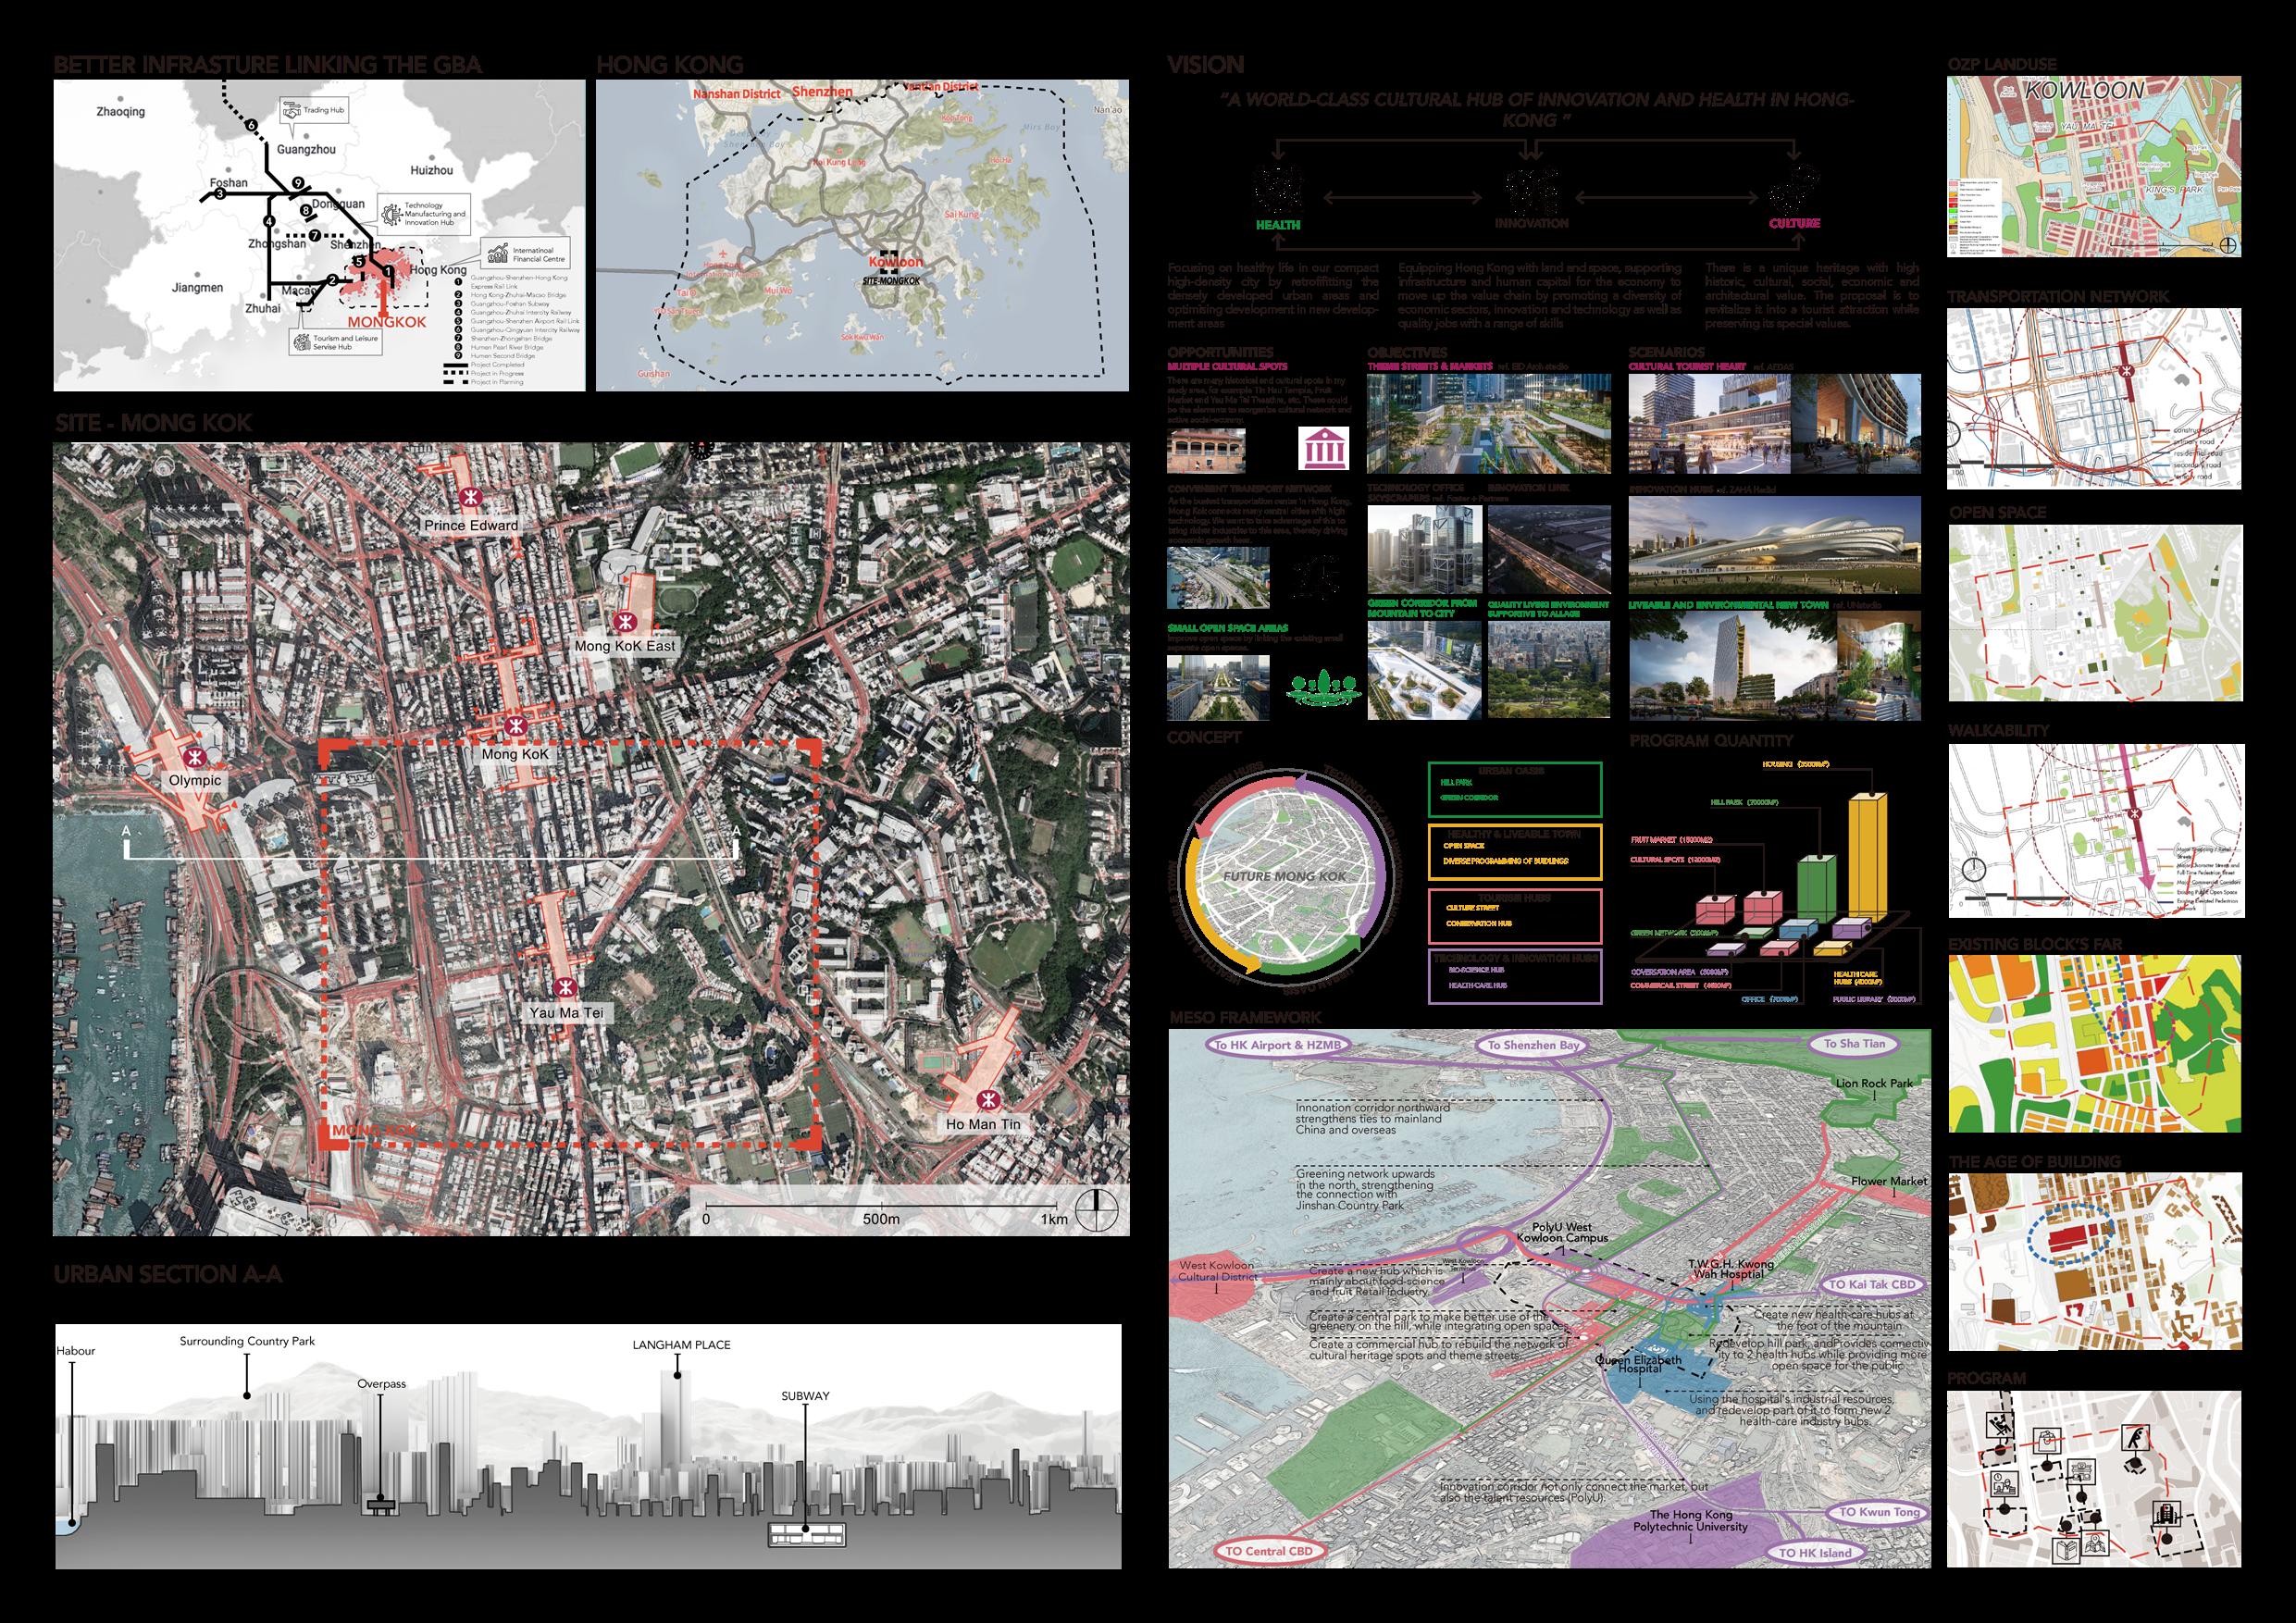Viewport: 2296px width, 1623px height.
Task: Click the market stall icon on the Program map
Action: pos(2082,1472)
